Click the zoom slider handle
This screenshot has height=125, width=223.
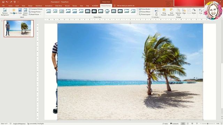pyautogui.click(x=208, y=124)
